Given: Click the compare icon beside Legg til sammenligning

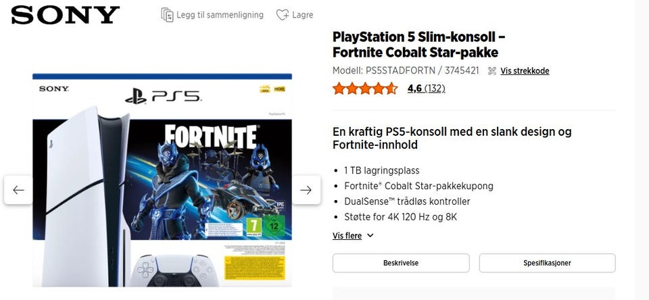Looking at the screenshot, I should click(167, 15).
